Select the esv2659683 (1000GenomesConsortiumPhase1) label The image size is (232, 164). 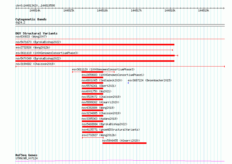113,75
